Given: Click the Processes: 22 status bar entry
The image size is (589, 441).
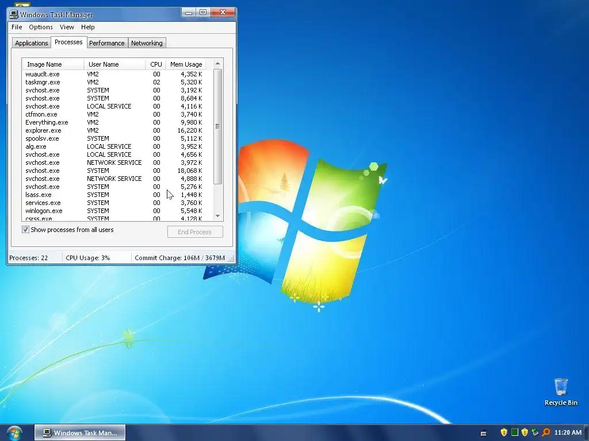Looking at the screenshot, I should (x=35, y=258).
